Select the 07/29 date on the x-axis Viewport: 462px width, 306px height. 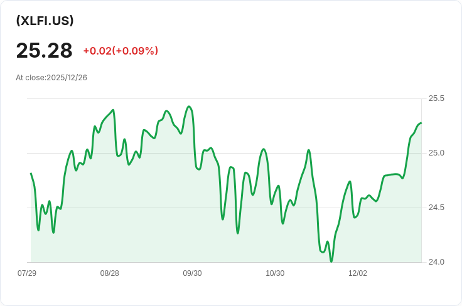[27, 273]
